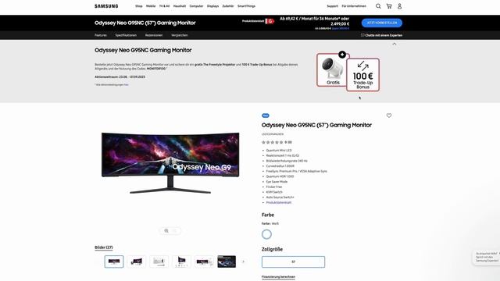Click the Finanzierung berechnen link

278,277
